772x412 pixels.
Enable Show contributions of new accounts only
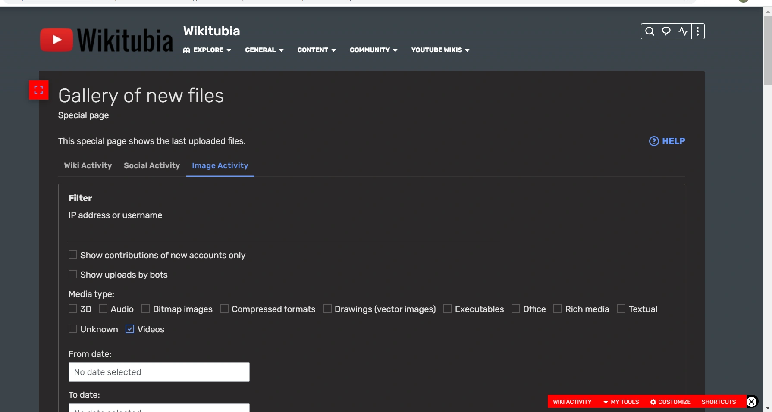click(72, 255)
